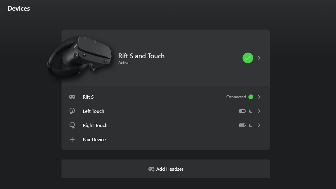
Task: Expand the Left Touch row chevron
Action: pos(259,111)
